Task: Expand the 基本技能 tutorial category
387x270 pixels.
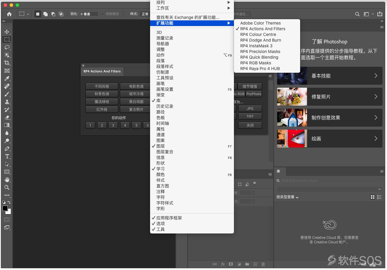Action: tap(330, 76)
